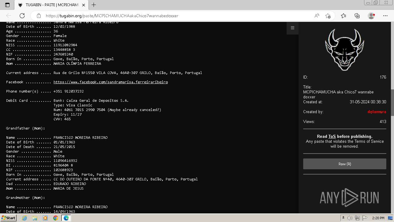Image resolution: width=394 pixels, height=222 pixels.
Task: Launch Internet Explorer from taskbar
Action: pos(24,218)
